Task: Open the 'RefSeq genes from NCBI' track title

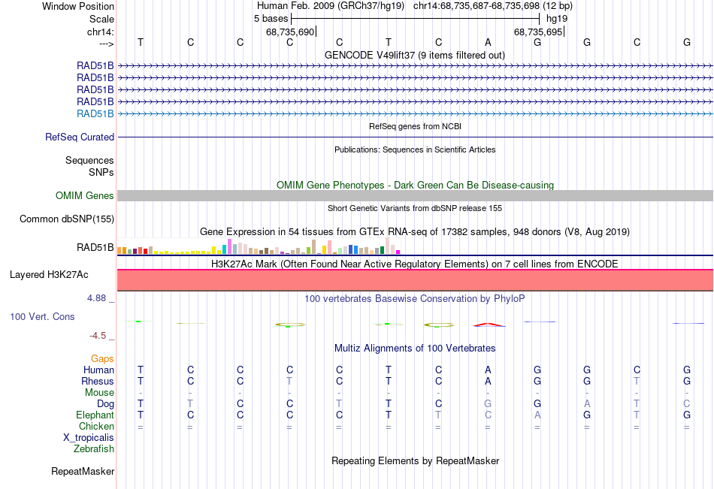Action: [415, 126]
